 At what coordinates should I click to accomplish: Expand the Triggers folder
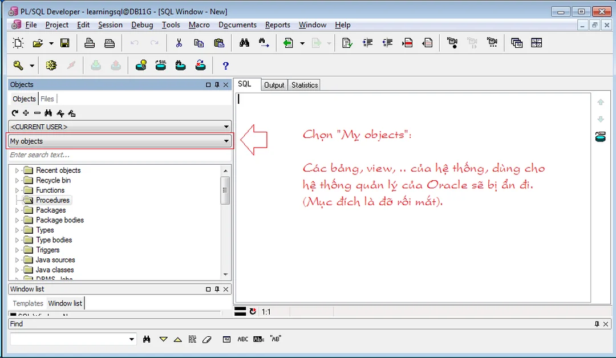pyautogui.click(x=17, y=250)
